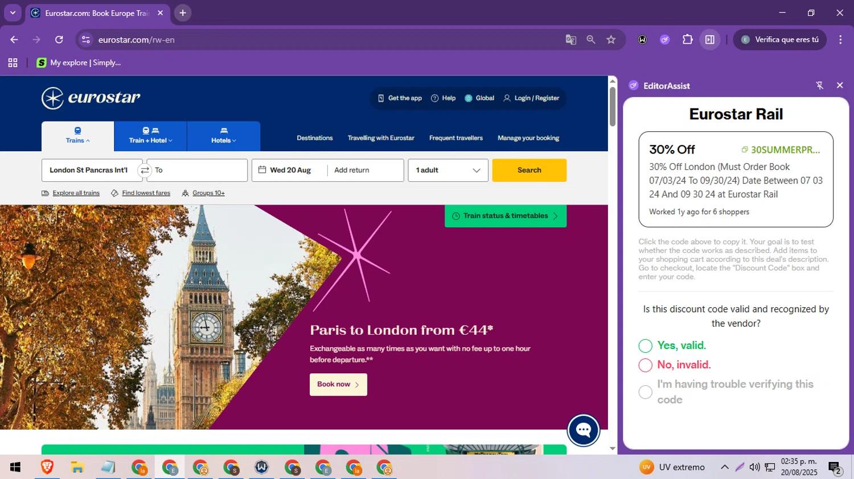The image size is (854, 479).
Task: Click Login / Register
Action: [x=531, y=98]
